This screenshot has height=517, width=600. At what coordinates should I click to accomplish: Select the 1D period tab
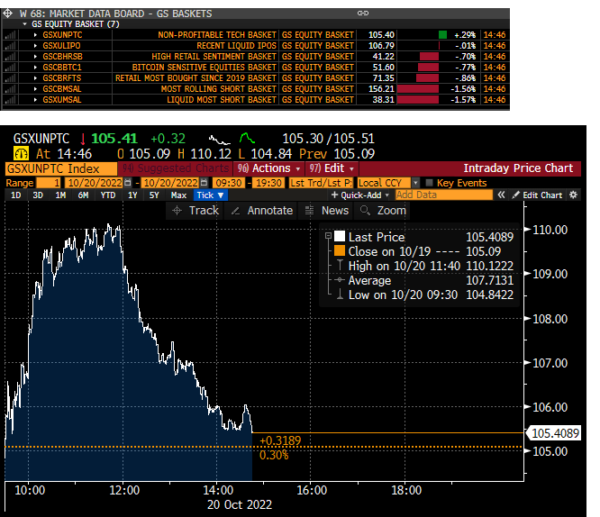(16, 195)
